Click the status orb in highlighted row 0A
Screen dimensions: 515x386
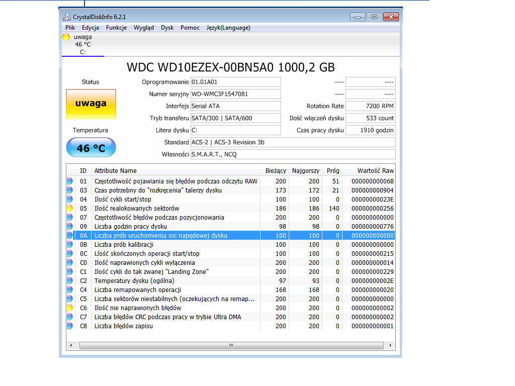(69, 235)
